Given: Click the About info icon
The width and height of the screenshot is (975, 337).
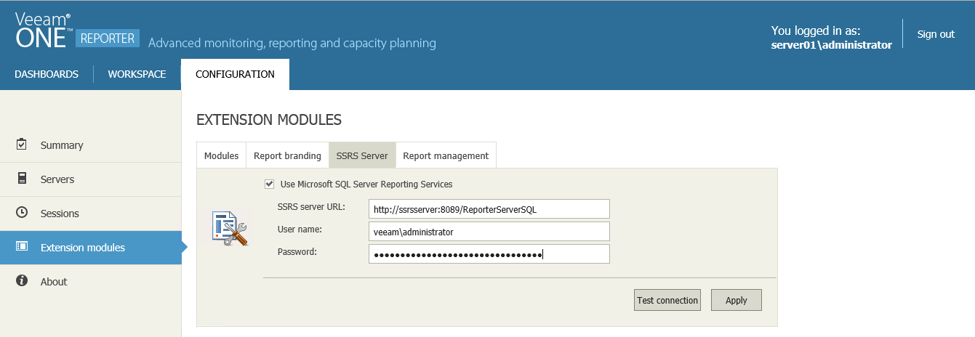Looking at the screenshot, I should pos(22,281).
